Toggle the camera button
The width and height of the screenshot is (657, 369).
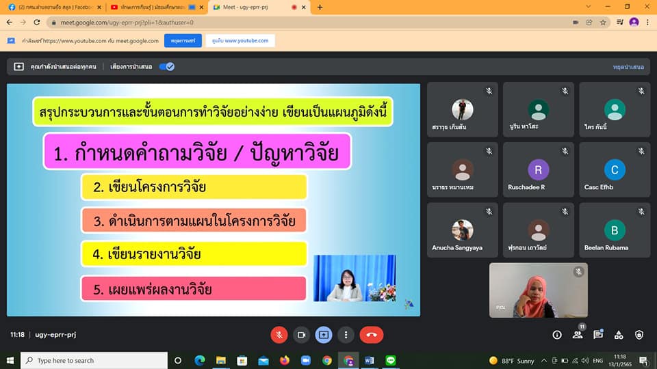tap(301, 335)
